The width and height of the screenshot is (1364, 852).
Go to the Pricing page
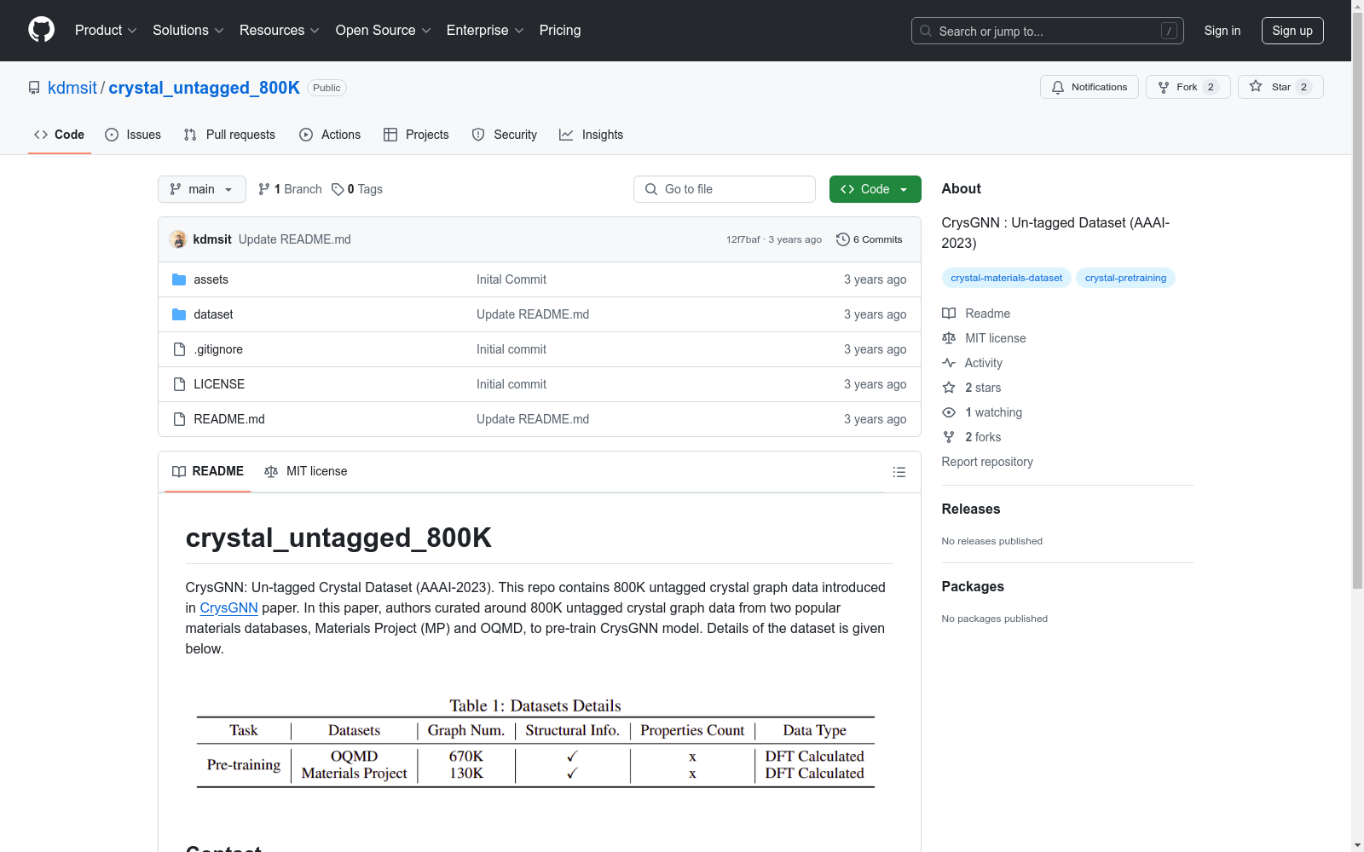(x=560, y=31)
